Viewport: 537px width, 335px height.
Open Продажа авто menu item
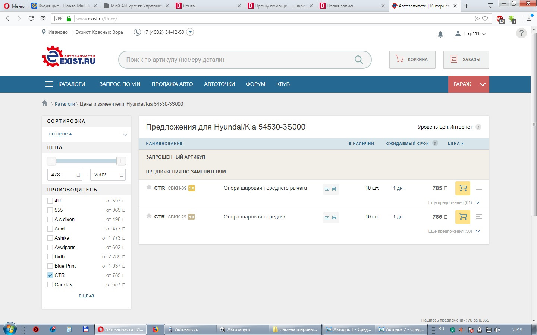tap(172, 84)
